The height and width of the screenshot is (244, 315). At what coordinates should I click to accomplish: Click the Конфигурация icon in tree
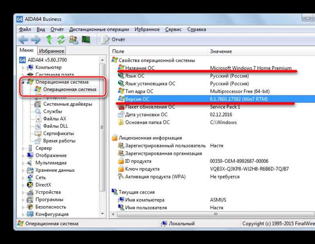[x=30, y=214]
